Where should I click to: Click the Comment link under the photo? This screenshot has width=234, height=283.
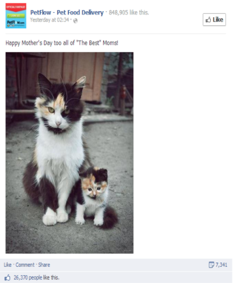coord(25,265)
